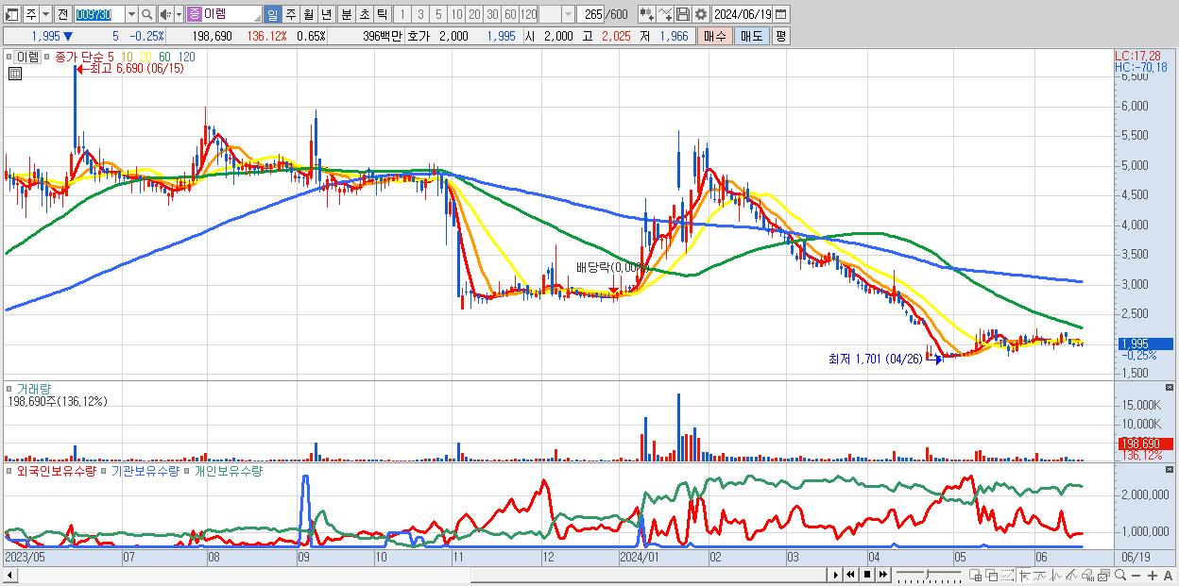Select interval value 1
The image size is (1179, 586).
402,14
